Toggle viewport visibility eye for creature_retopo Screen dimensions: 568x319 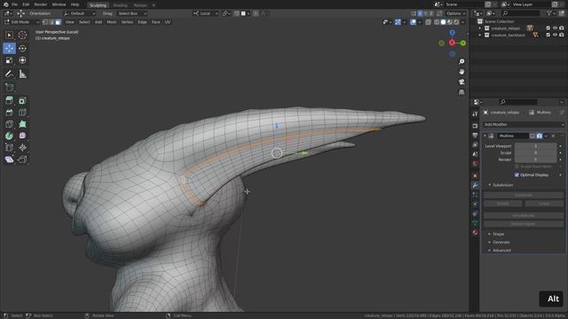pos(555,28)
